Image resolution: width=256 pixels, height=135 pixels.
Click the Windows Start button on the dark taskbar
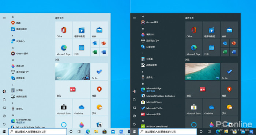tap(134, 132)
